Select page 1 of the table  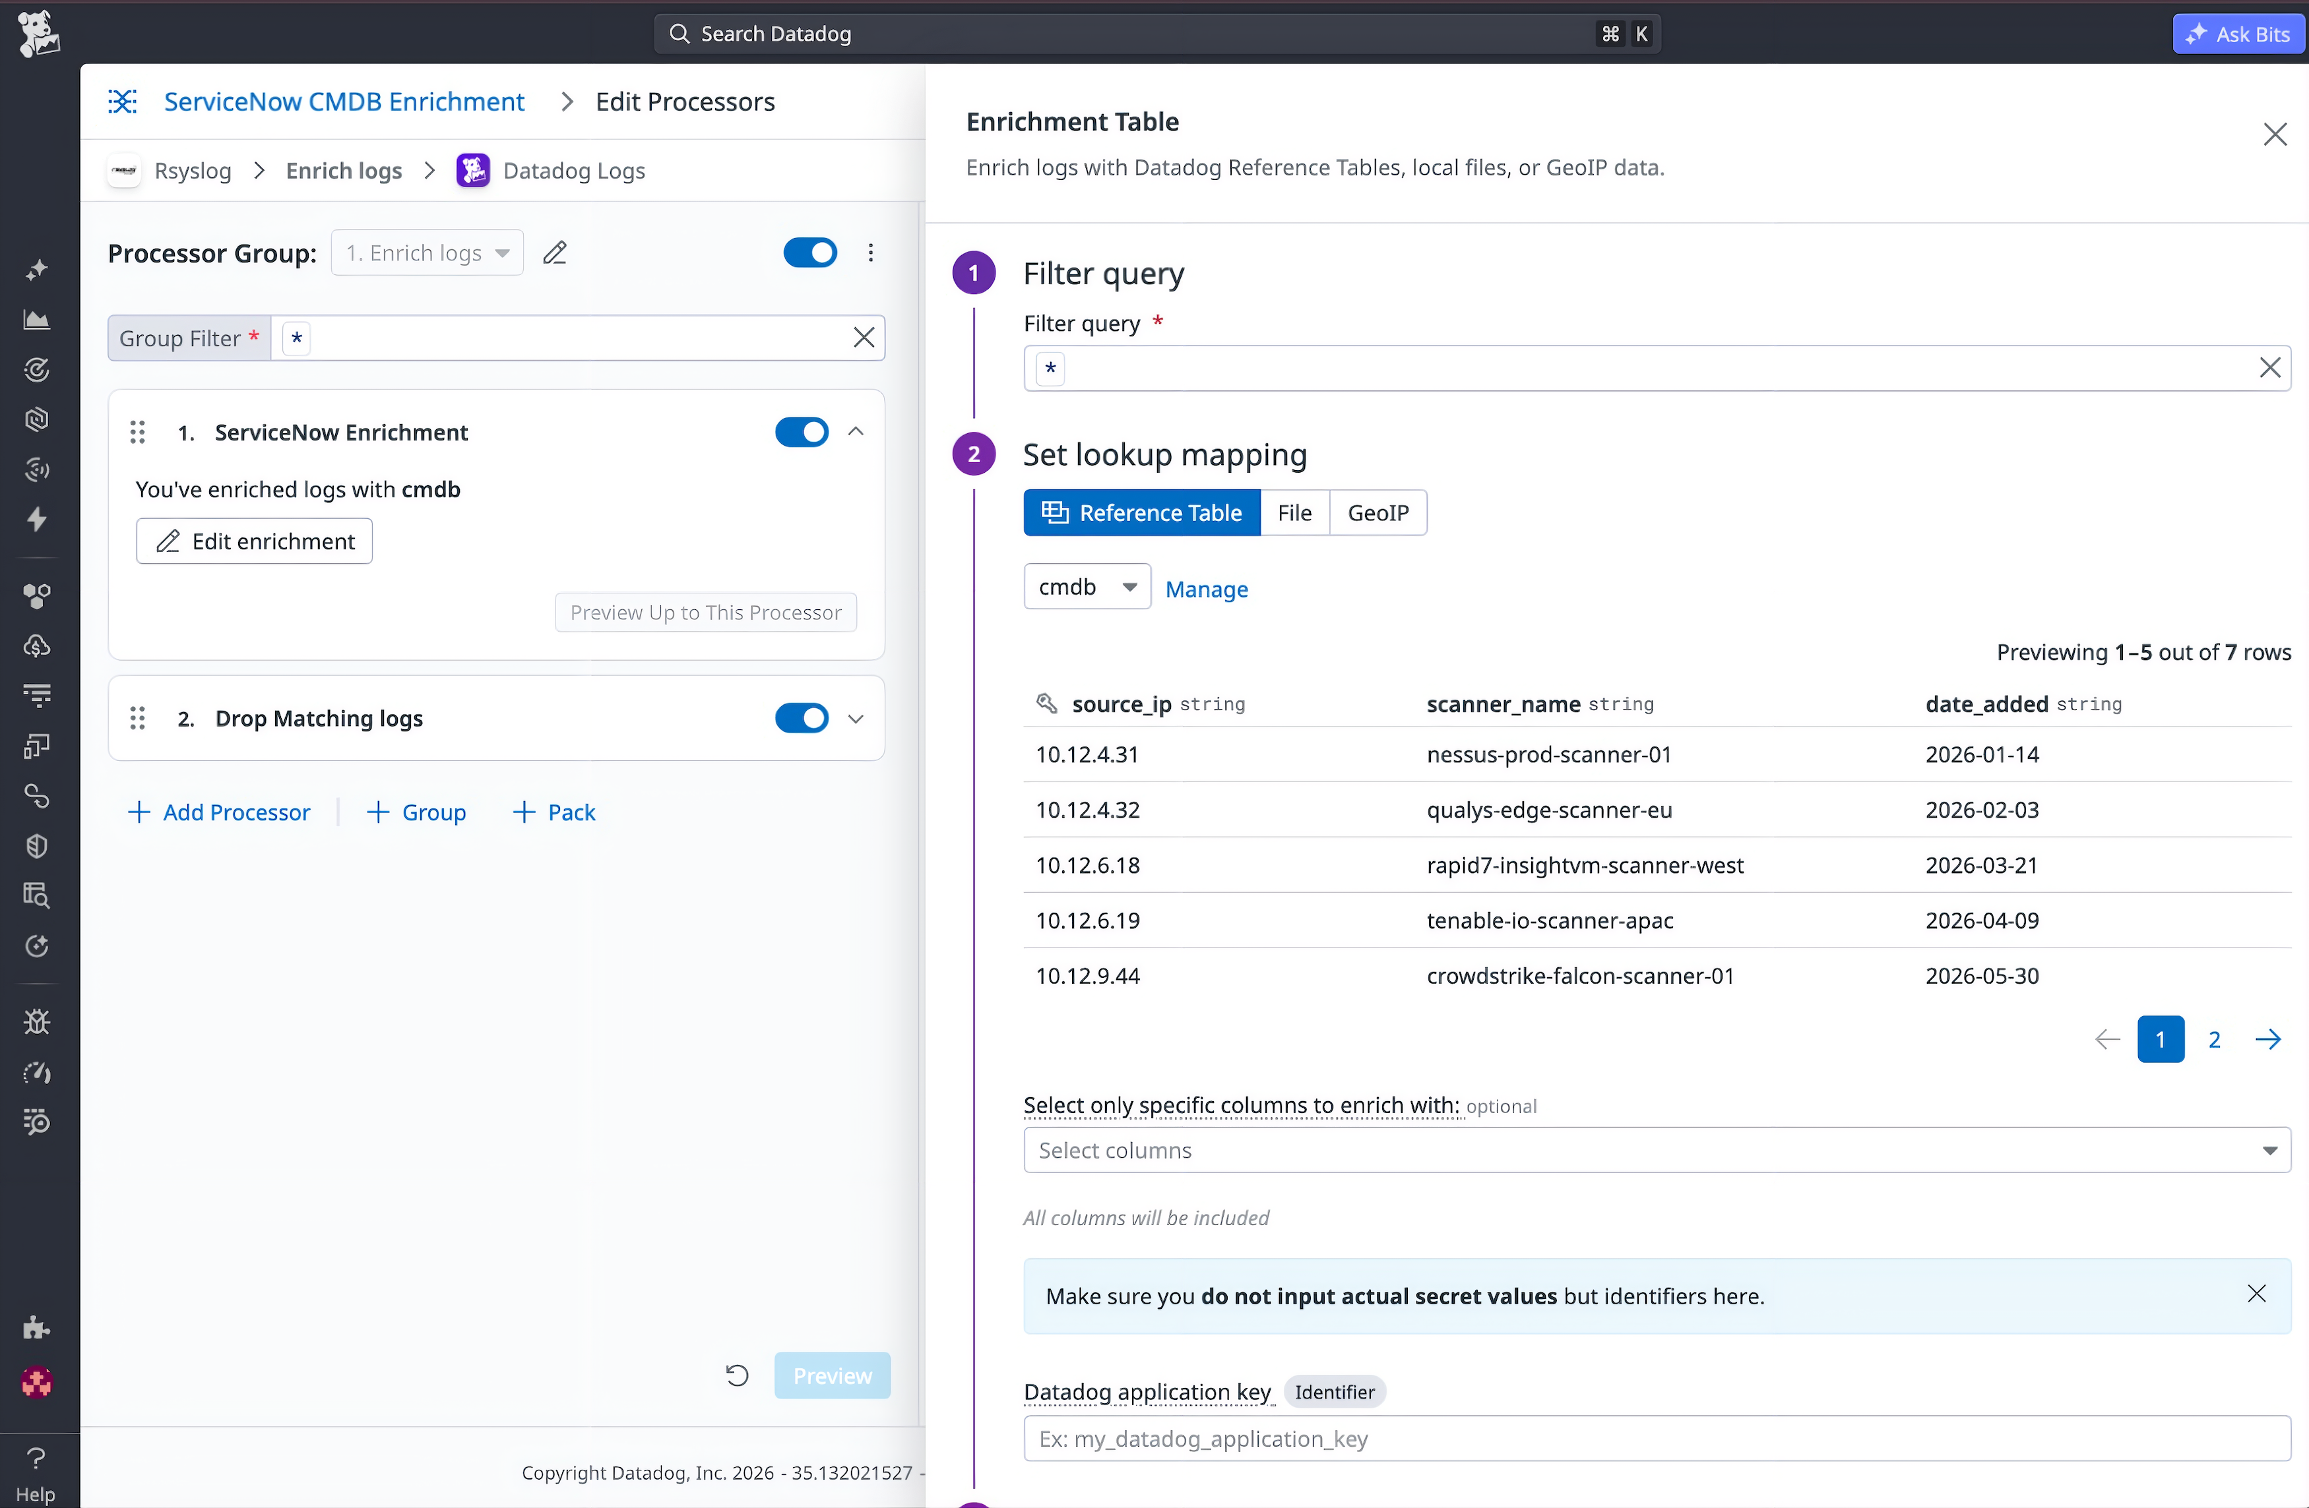click(x=2161, y=1040)
